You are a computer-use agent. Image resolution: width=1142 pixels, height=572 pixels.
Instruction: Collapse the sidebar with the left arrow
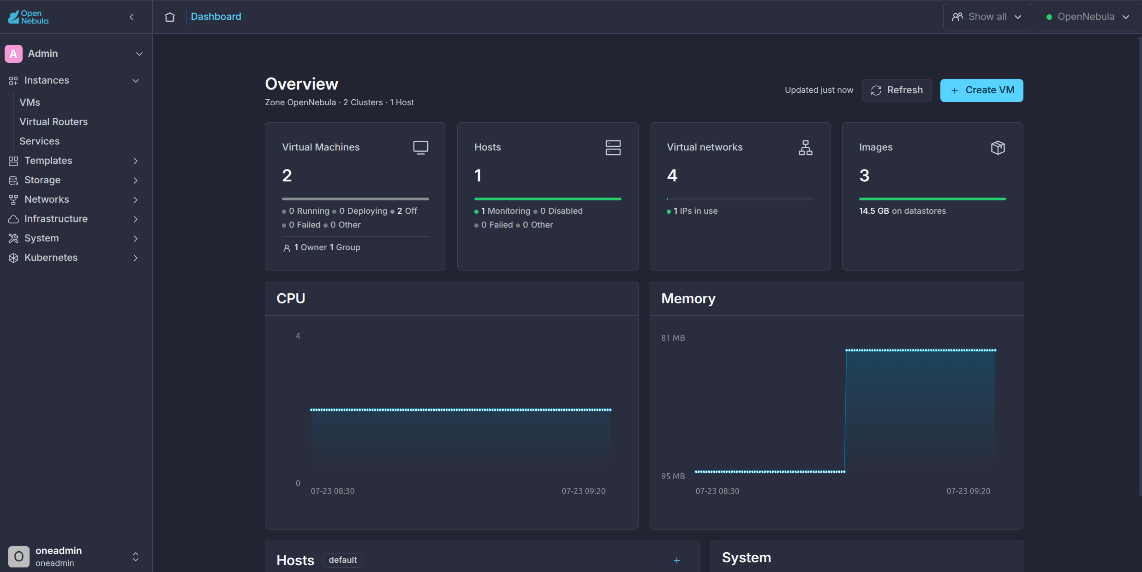coord(132,17)
